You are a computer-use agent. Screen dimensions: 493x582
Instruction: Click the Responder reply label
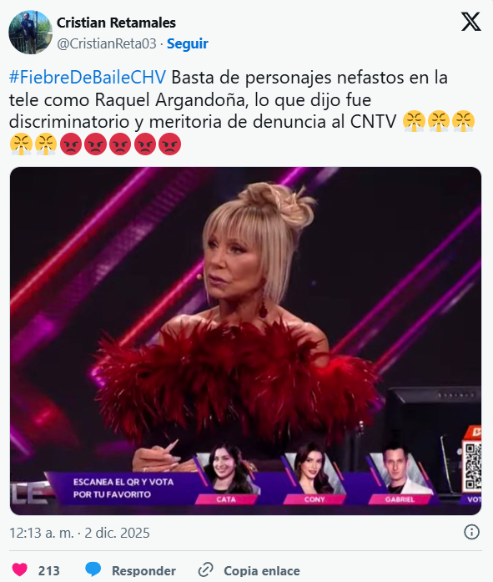coord(143,570)
